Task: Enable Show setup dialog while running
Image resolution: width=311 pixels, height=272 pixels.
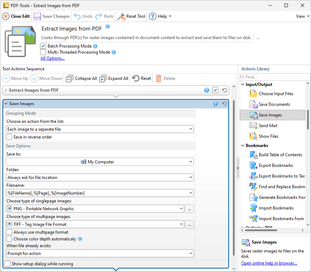Action: click(x=7, y=264)
